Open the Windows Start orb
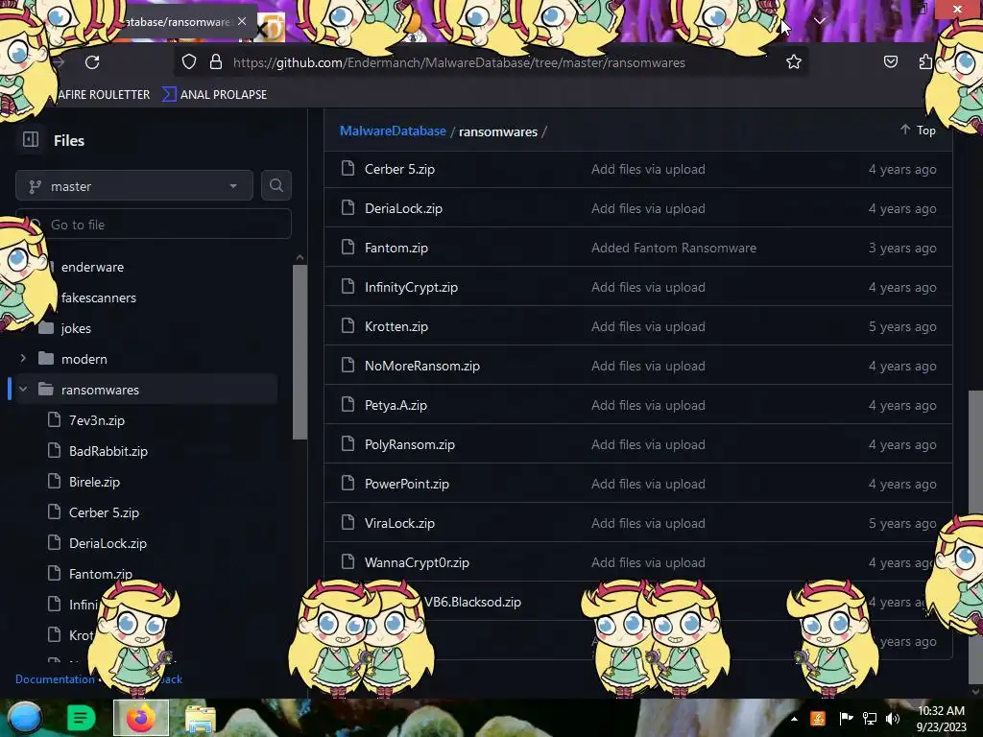The image size is (983, 737). coord(24,718)
